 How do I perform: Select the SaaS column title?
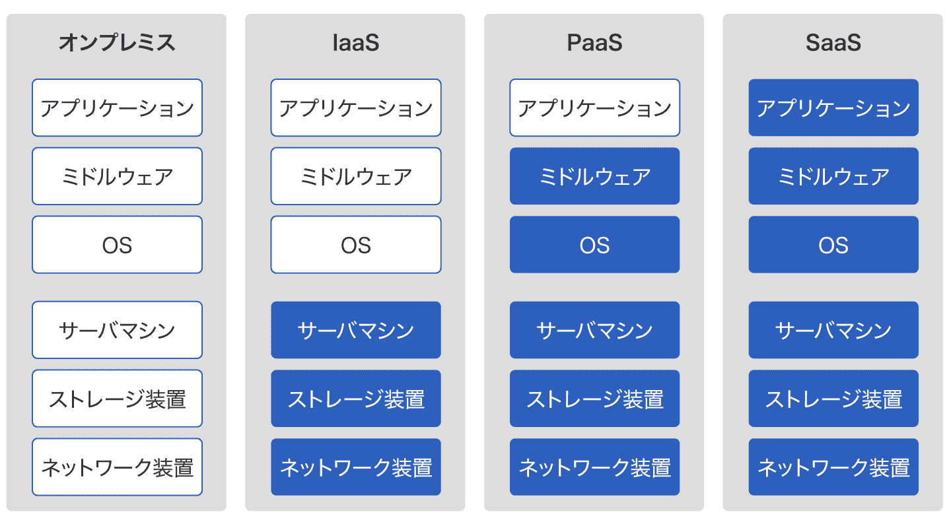833,43
